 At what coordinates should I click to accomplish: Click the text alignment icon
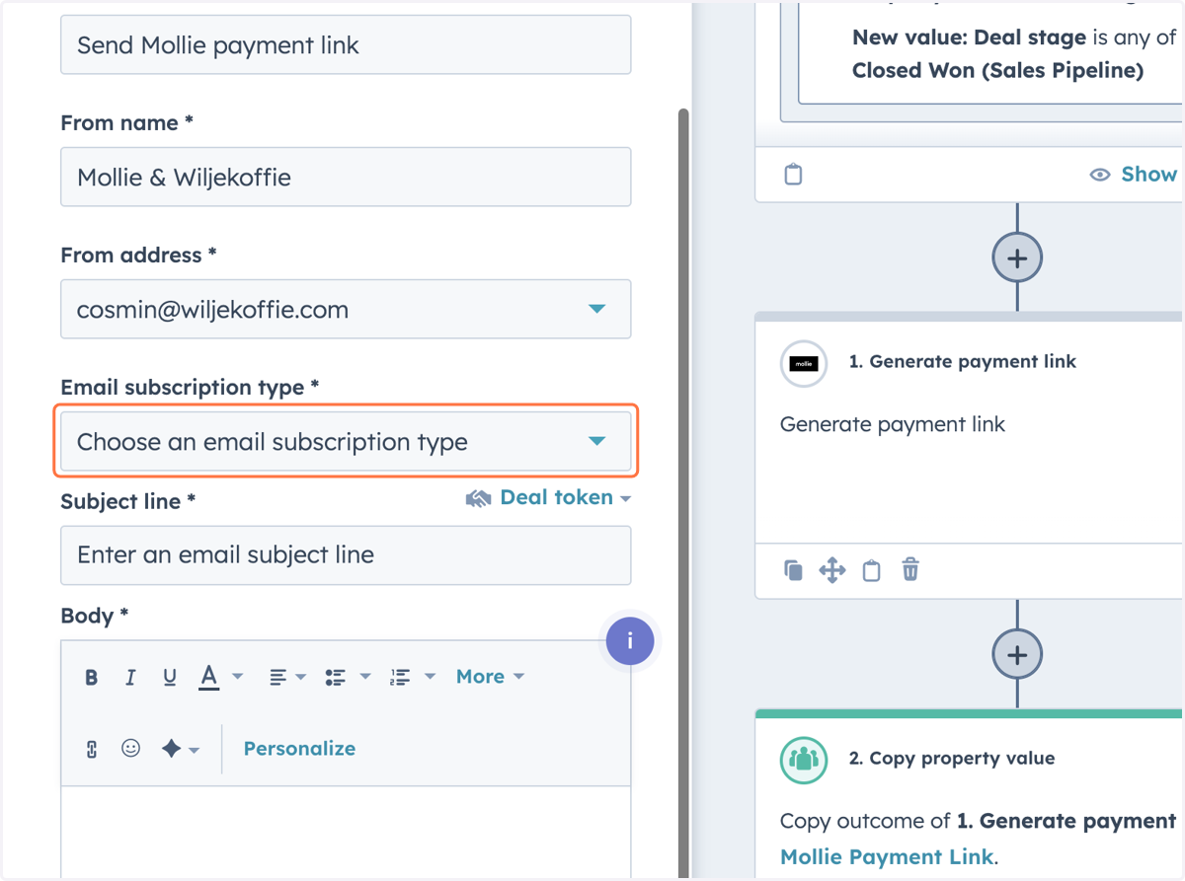pyautogui.click(x=278, y=677)
